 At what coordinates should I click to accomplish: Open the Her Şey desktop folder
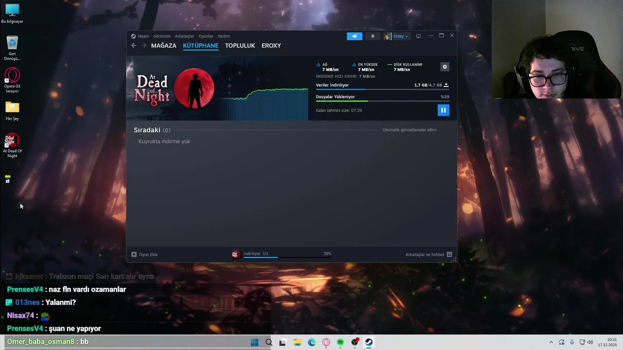click(12, 111)
